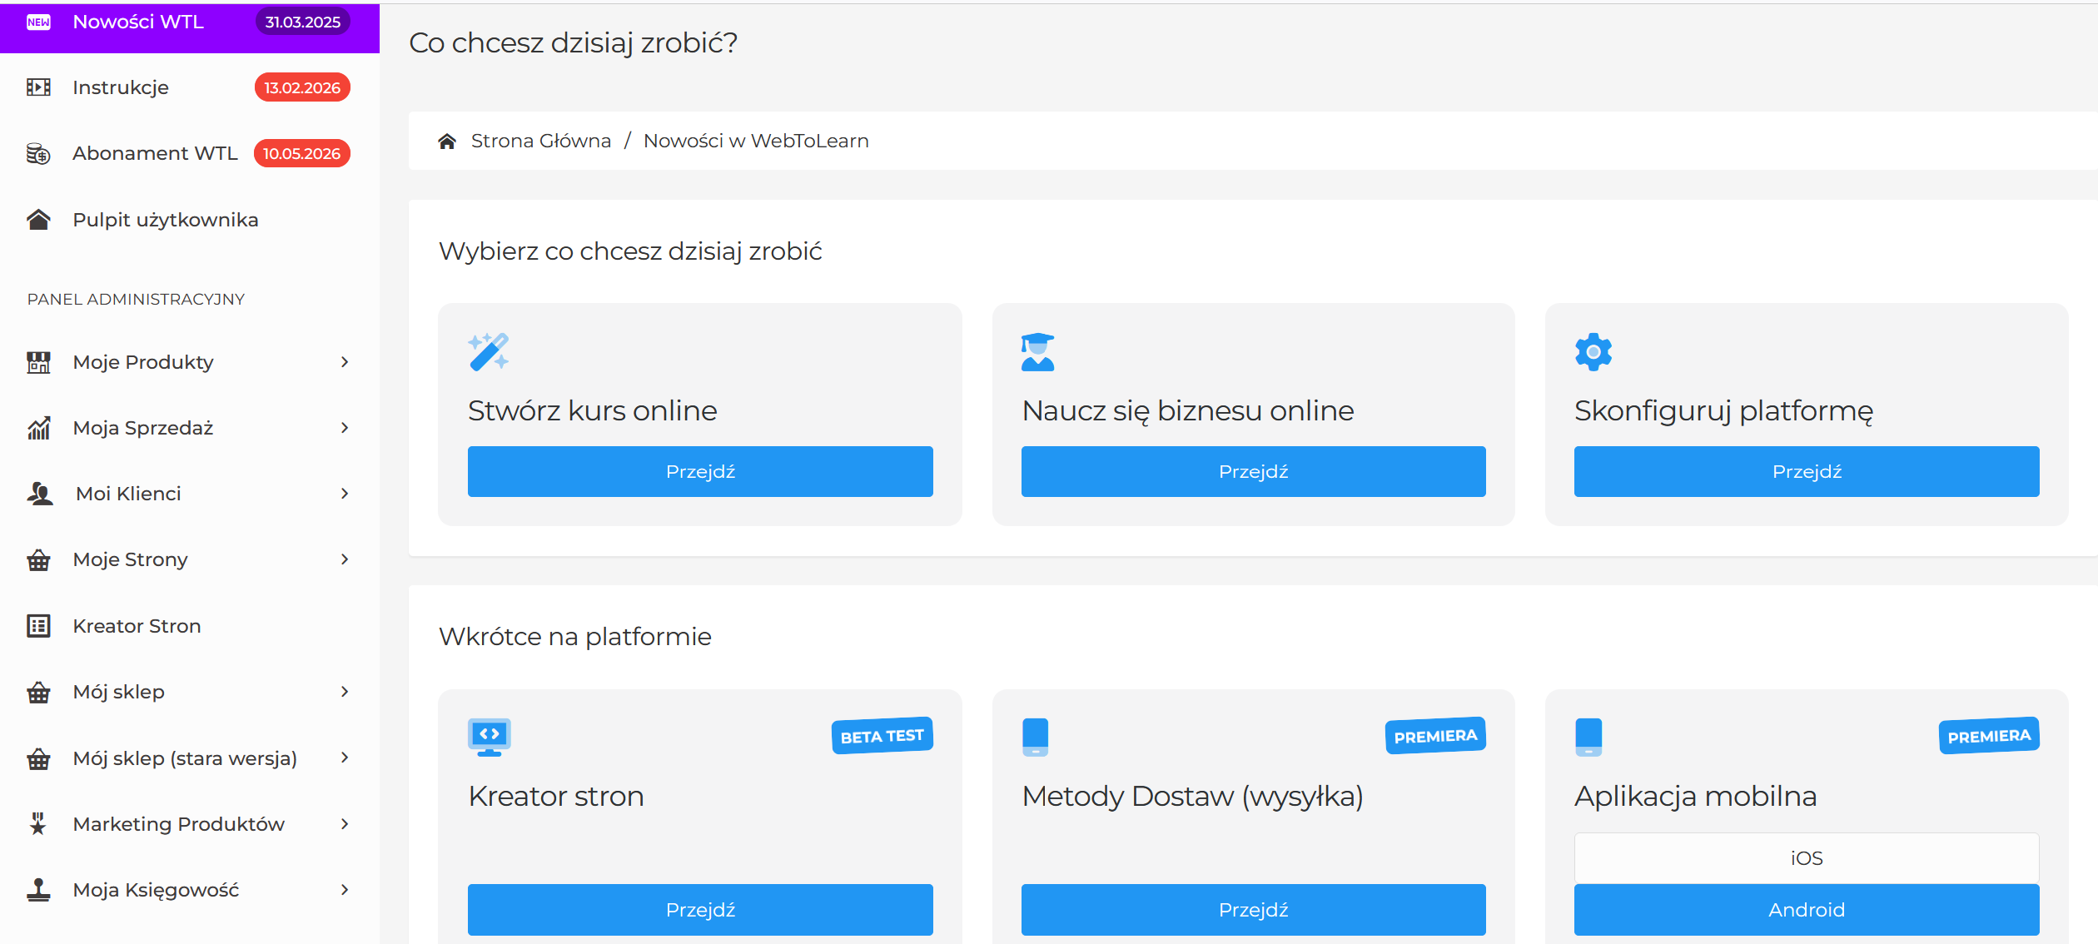The image size is (2098, 944).
Task: Click the Kreator Stron grid icon
Action: (38, 625)
